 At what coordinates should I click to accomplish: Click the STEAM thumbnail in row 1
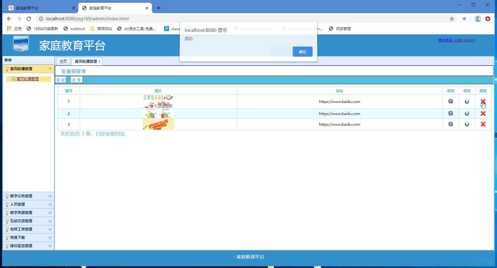[x=158, y=101]
